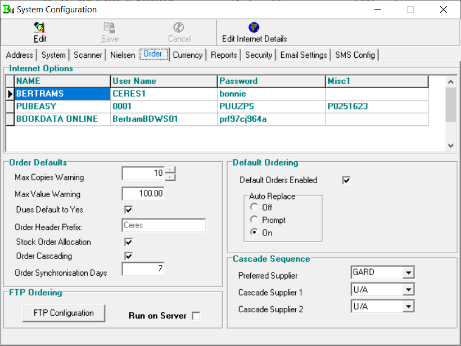Click the P0251623 Misc1 cell
Viewport: 461px width, 346px height.
click(377, 106)
